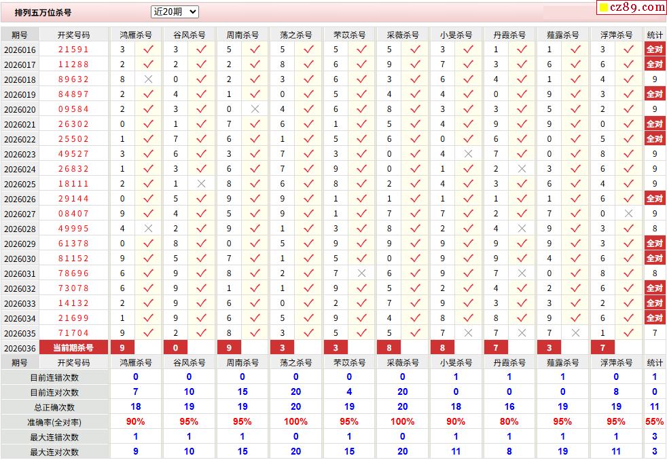Click X mark for 2026018 under 鸿雁杀号
667x460 pixels.
point(148,79)
